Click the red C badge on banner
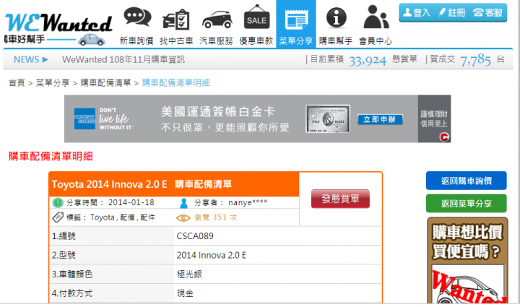 444,137
